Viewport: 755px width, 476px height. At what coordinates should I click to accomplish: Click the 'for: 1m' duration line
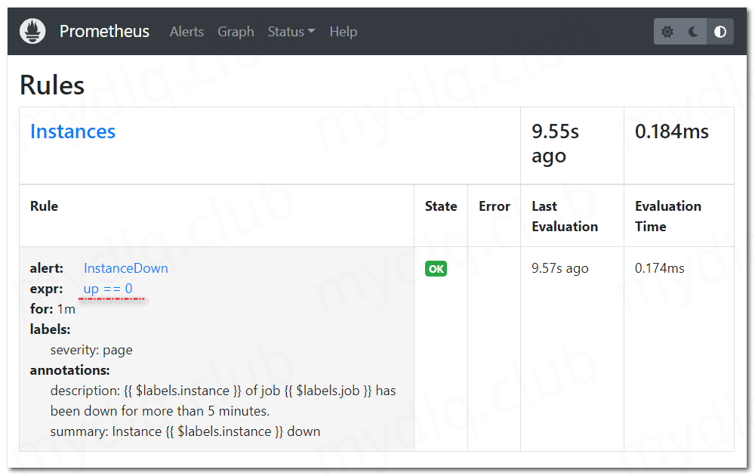point(53,309)
